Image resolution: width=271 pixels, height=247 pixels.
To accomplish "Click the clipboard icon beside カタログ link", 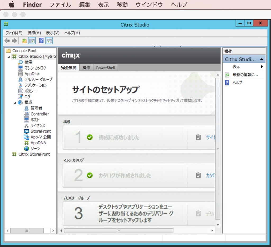I will point(198,175).
